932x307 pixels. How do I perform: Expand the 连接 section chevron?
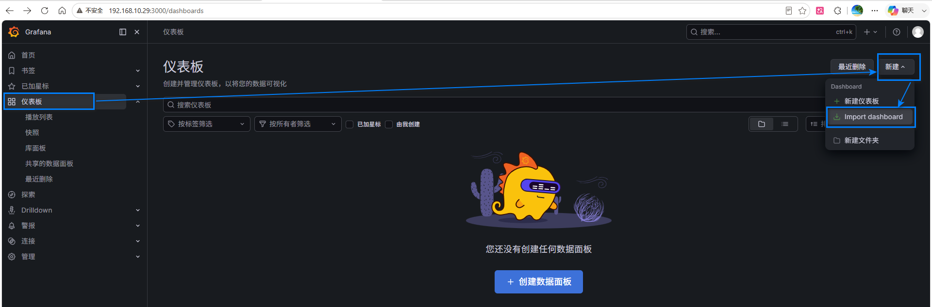coord(138,241)
